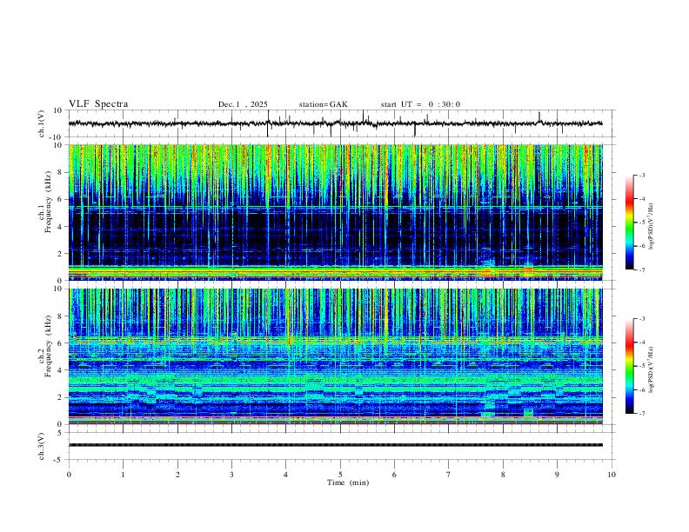Click Time axis tick label '6'
The height and width of the screenshot is (532, 689).
395,475
